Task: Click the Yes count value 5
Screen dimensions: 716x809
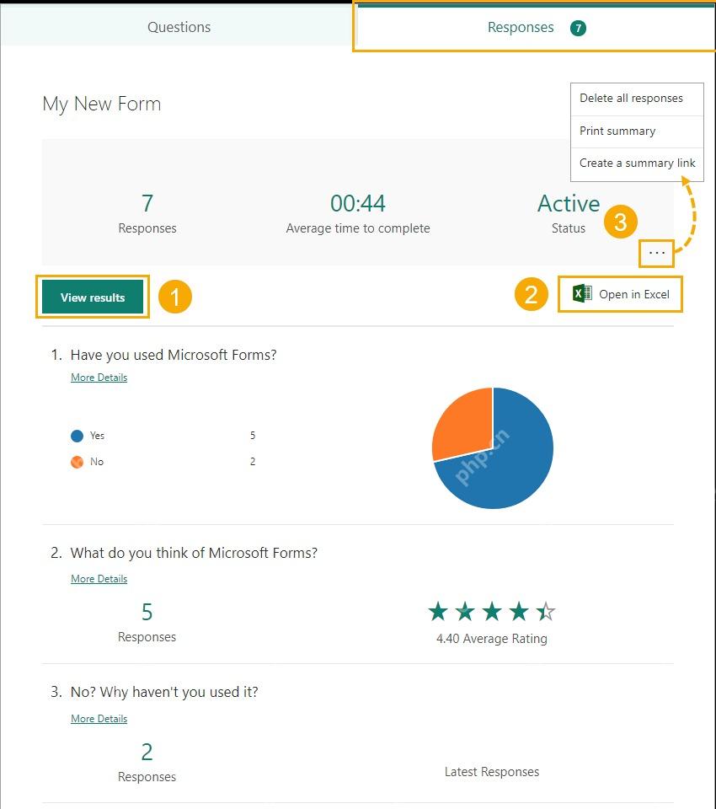Action: (x=253, y=436)
